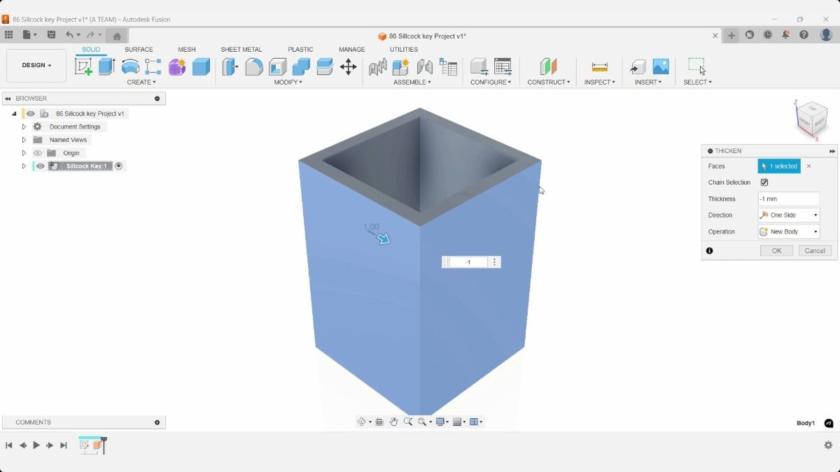Collapse the root 86 Sillcock key Project node
Viewport: 840px width, 472px height.
point(14,113)
